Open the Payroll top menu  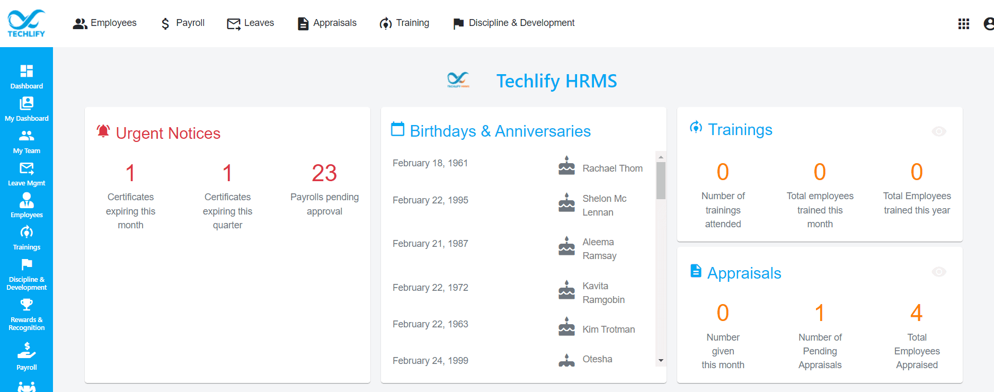coord(182,23)
